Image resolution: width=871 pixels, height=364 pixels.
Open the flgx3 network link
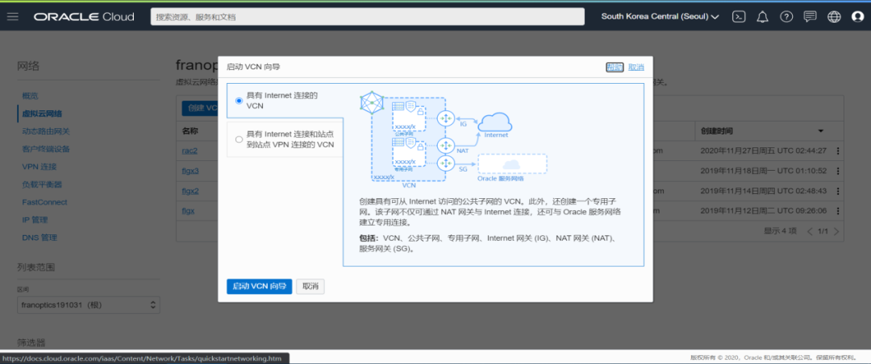tap(190, 171)
